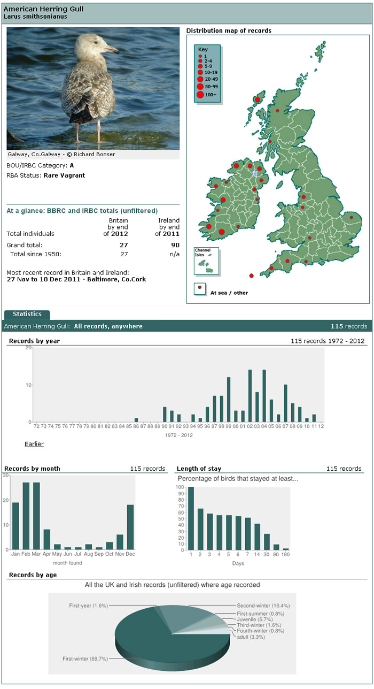This screenshot has height=689, width=374.
Task: Follow the 'Earlier' link under year chart
Action: (34, 444)
